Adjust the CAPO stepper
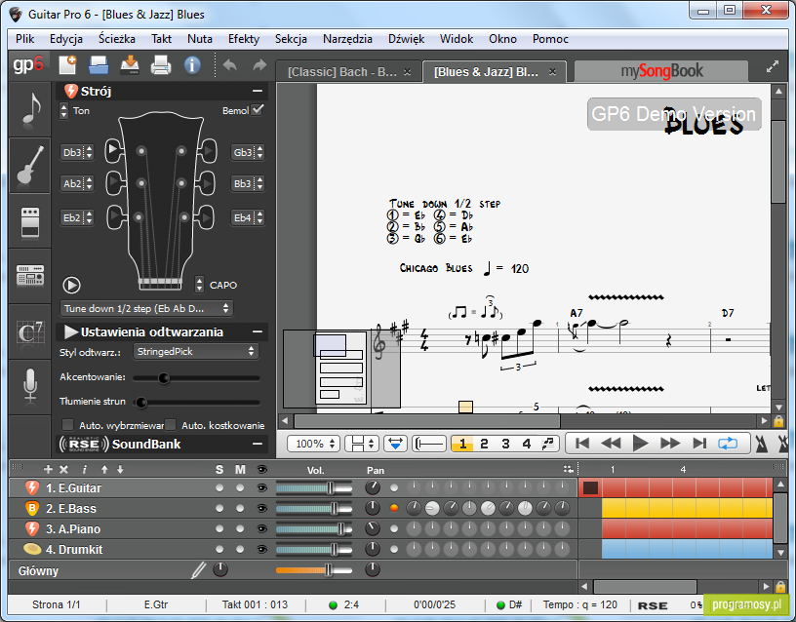Image resolution: width=796 pixels, height=622 pixels. (x=200, y=285)
